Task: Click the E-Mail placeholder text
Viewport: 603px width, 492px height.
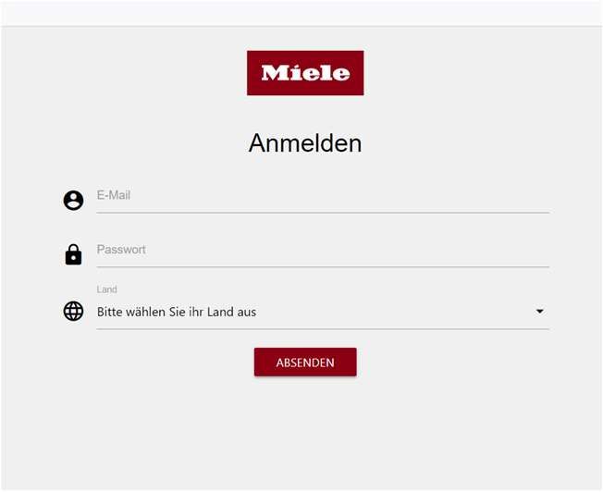Action: (114, 196)
